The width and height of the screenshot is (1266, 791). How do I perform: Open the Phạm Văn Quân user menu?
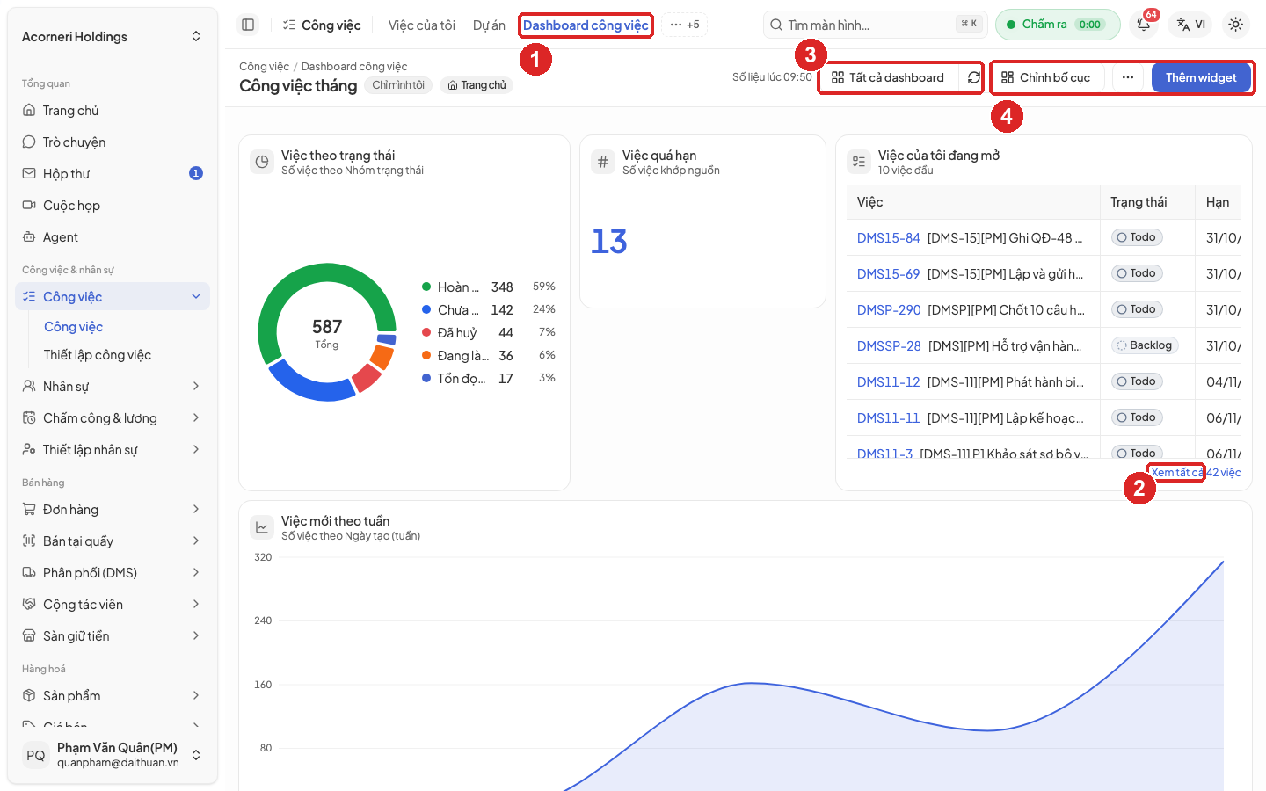113,755
